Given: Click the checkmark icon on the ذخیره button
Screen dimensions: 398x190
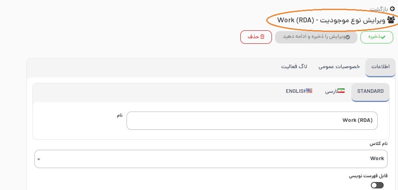Looking at the screenshot, I should point(383,37).
